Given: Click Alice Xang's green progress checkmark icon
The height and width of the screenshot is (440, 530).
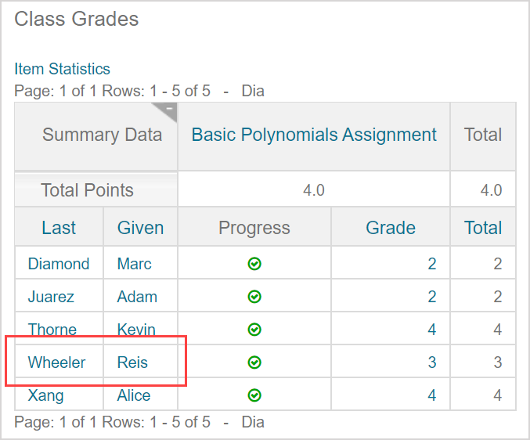Looking at the screenshot, I should tap(254, 395).
